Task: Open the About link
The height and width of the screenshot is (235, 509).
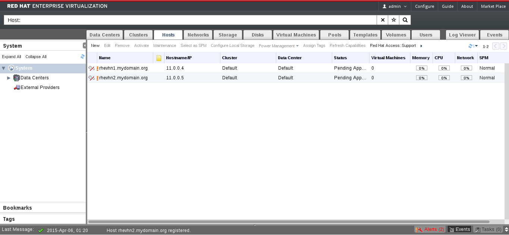Action: [x=467, y=6]
